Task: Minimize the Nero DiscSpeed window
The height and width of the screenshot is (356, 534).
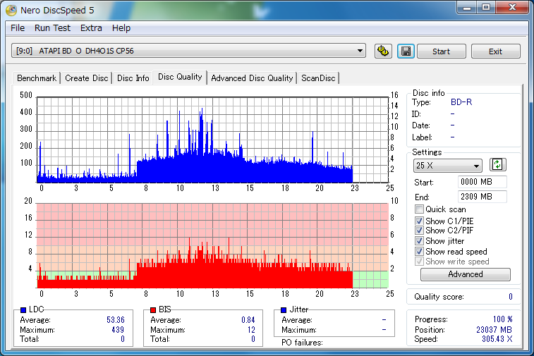Action: pyautogui.click(x=467, y=8)
